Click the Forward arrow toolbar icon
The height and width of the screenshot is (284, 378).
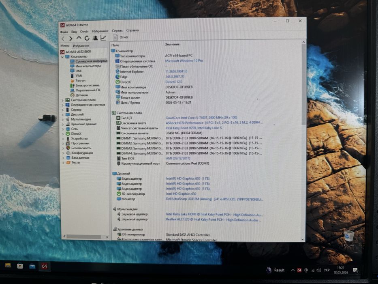[70, 39]
